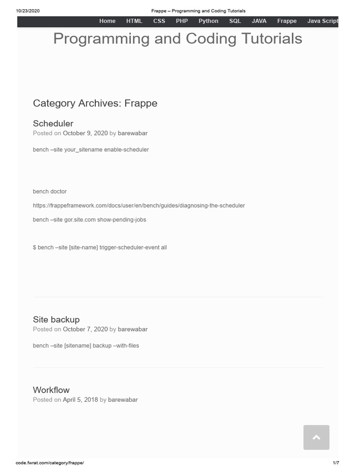Click the October 9, 2020 date link
This screenshot has height=474, width=355.
85,133
